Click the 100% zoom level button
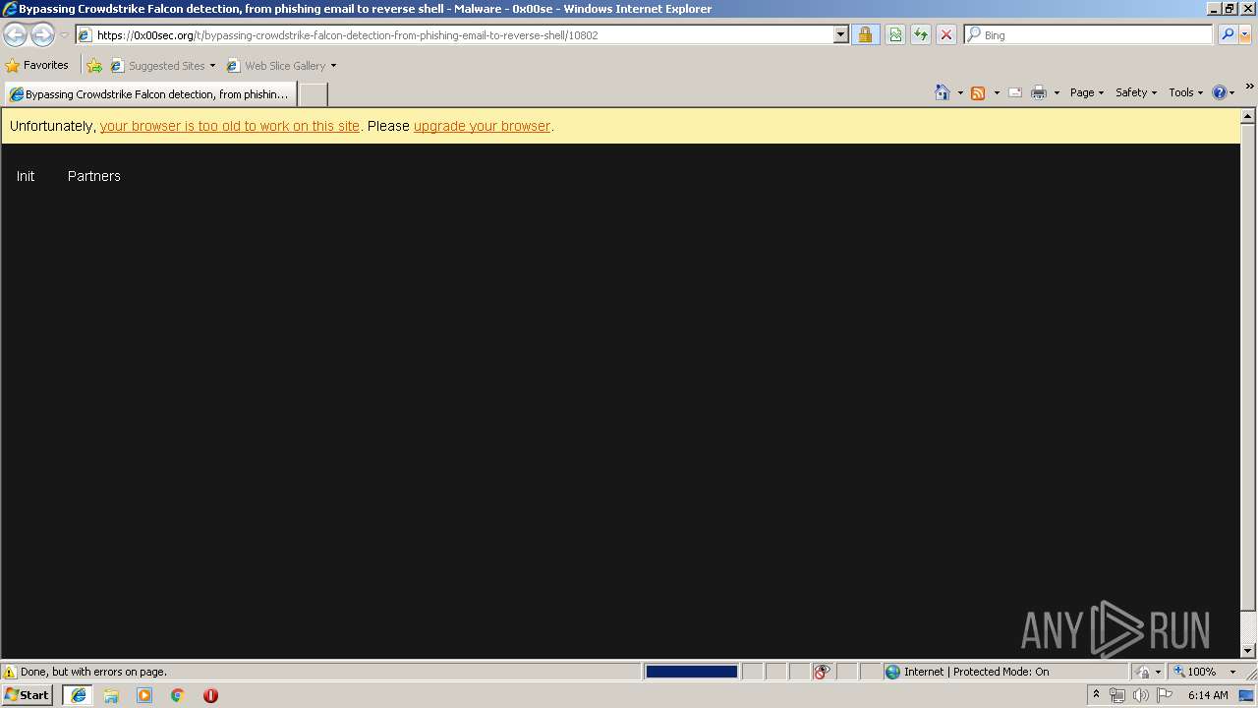The height and width of the screenshot is (708, 1258). 1195,672
